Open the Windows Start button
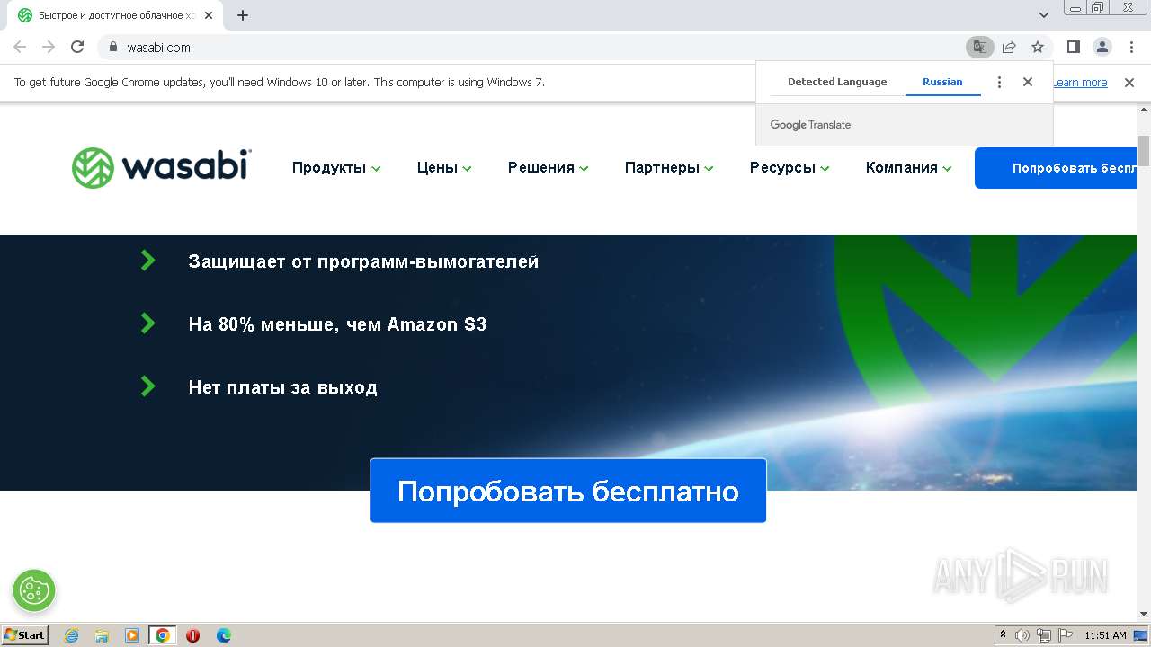The height and width of the screenshot is (647, 1151). tap(24, 634)
